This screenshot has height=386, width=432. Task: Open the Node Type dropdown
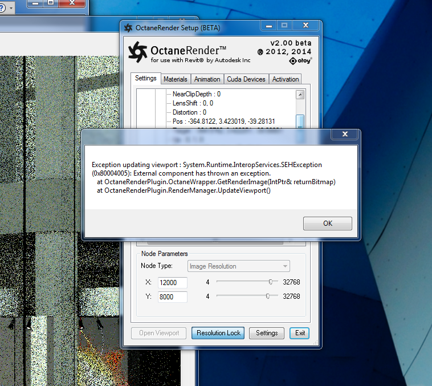[239, 266]
